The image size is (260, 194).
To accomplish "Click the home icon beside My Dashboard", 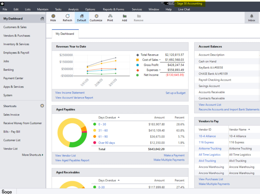I will click(42, 19).
